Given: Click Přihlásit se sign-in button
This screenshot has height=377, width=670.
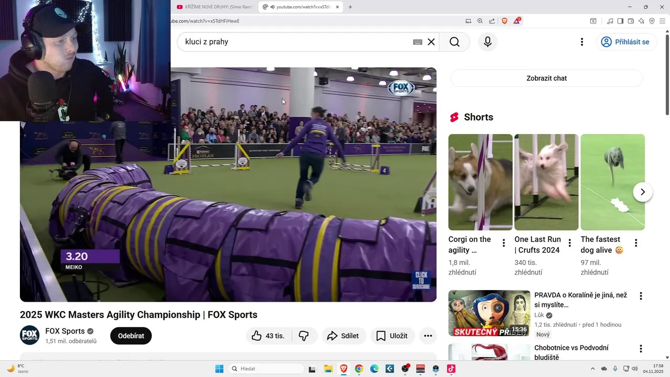Looking at the screenshot, I should [x=625, y=42].
